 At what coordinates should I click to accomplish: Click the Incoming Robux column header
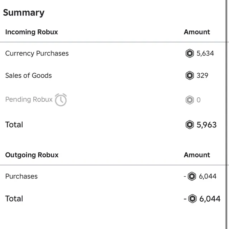[x=31, y=32]
